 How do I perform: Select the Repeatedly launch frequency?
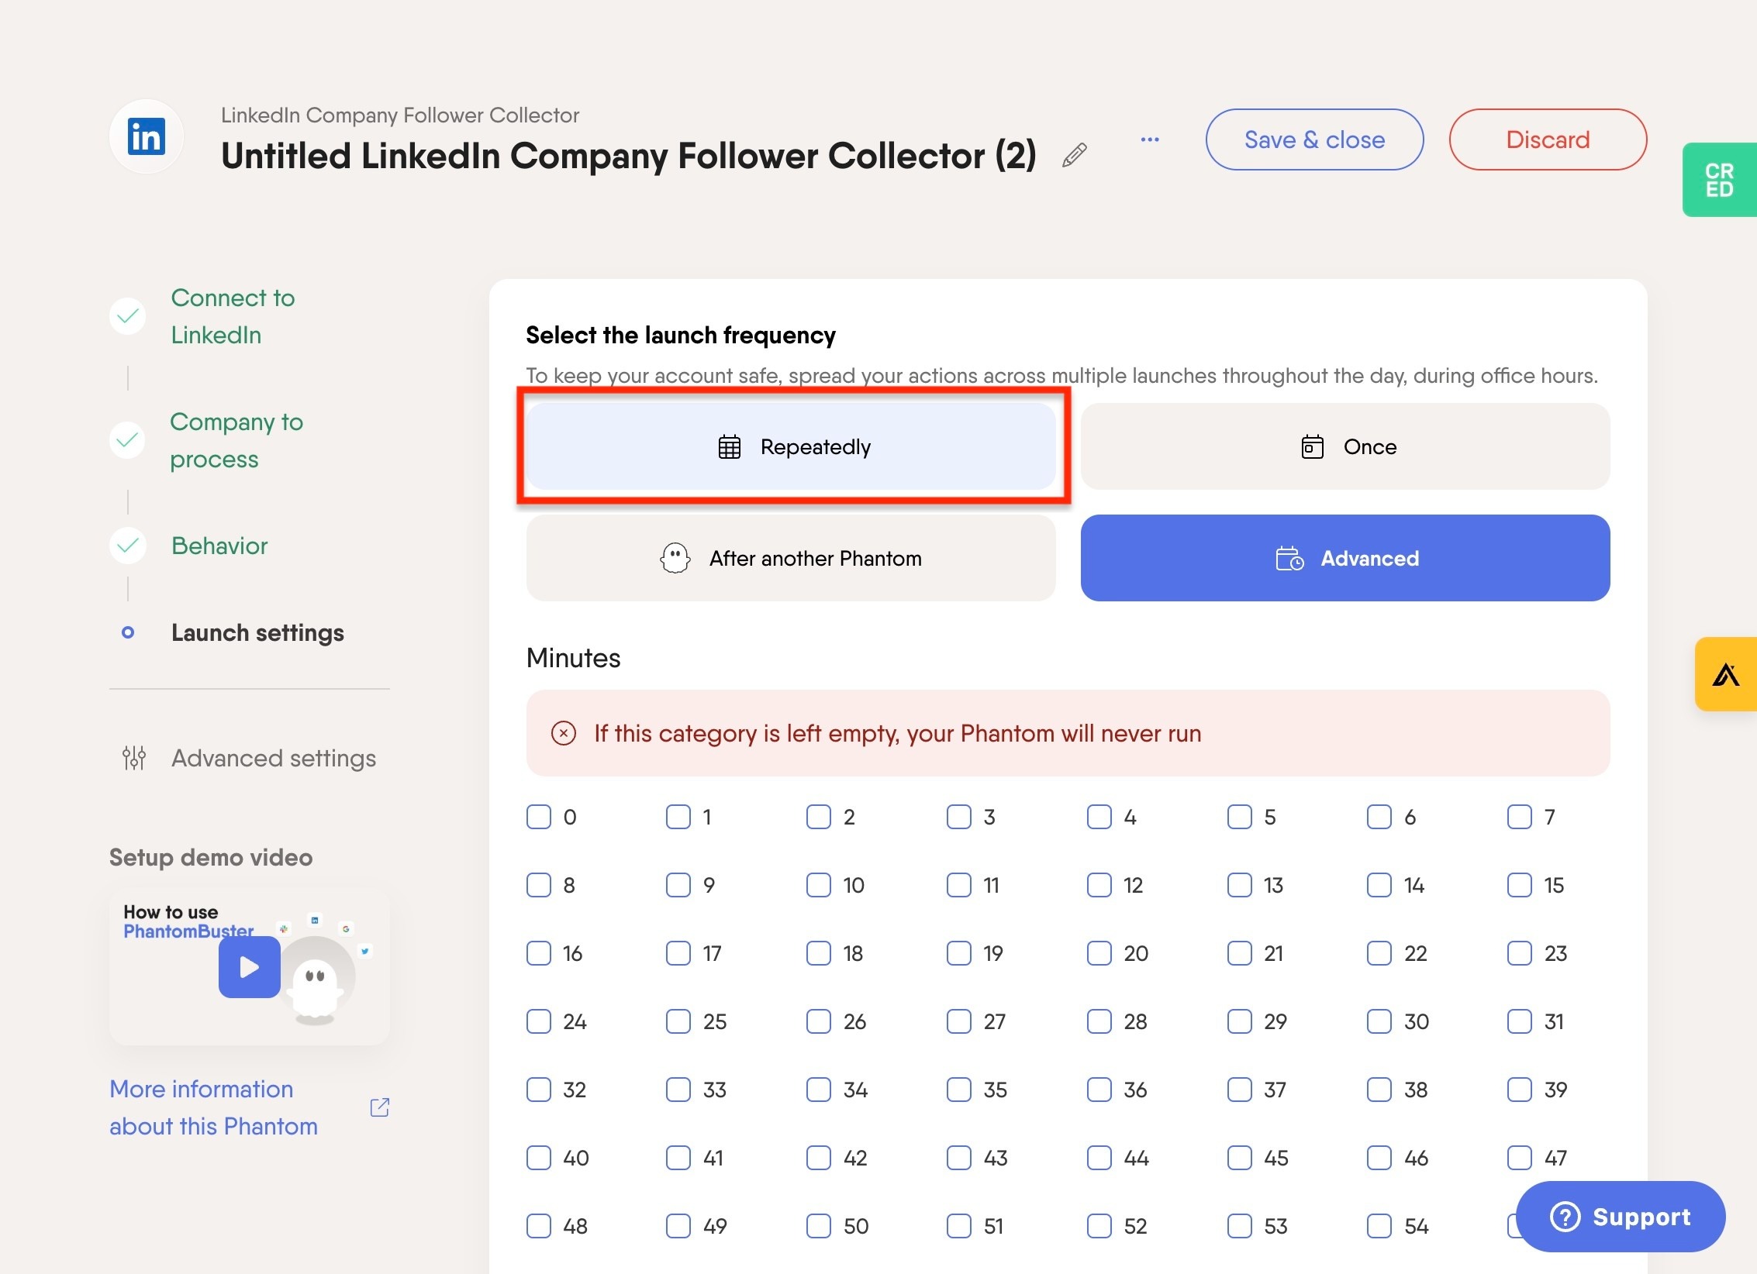click(791, 446)
